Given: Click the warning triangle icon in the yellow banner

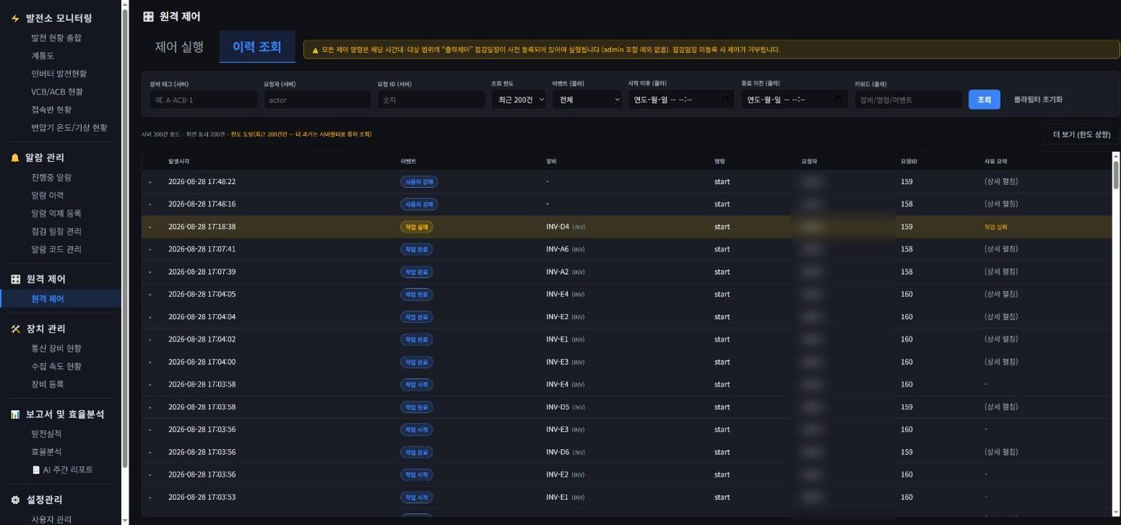Looking at the screenshot, I should [x=316, y=50].
